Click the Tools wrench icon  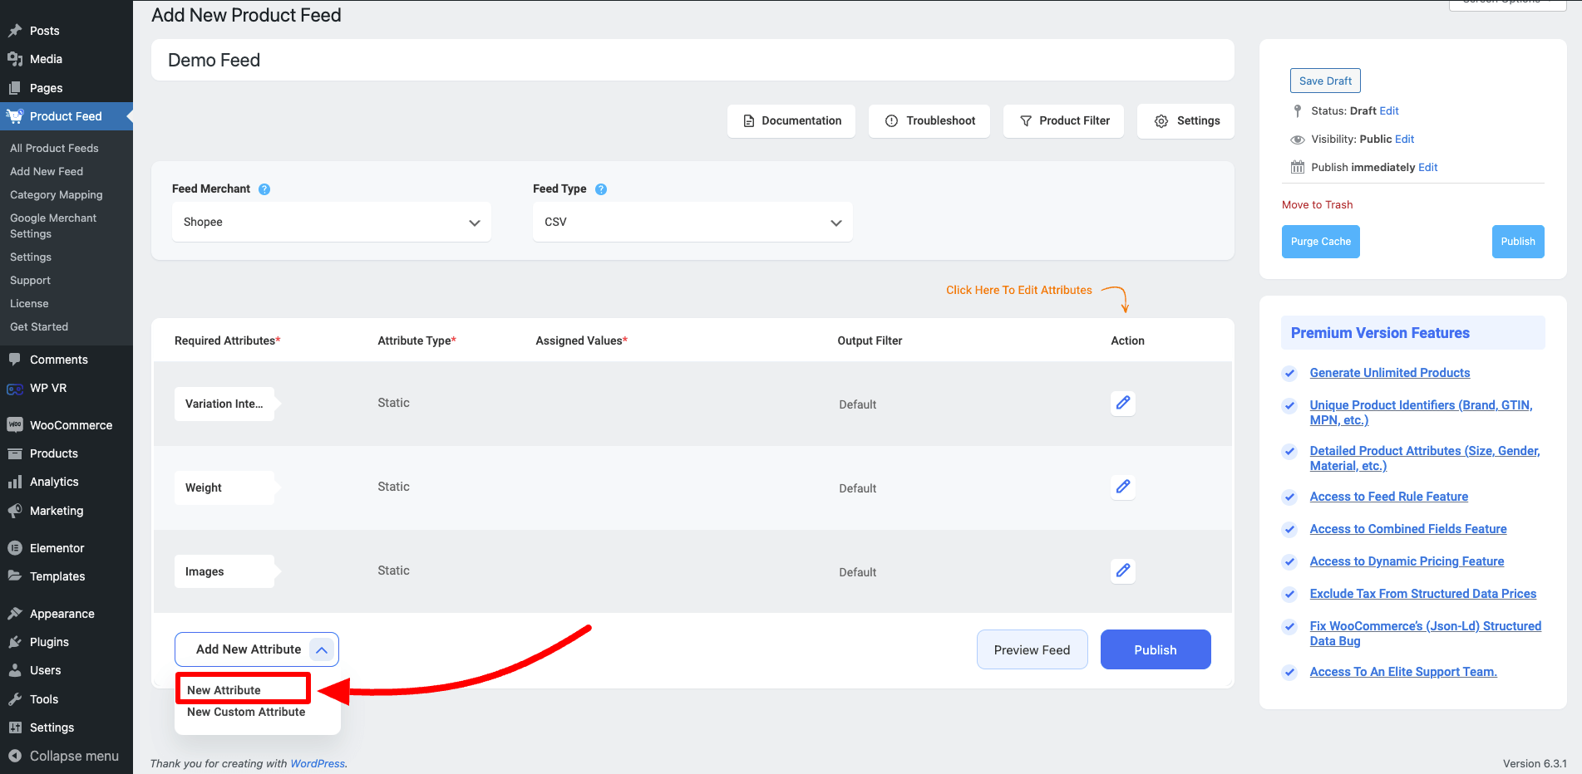coord(15,699)
